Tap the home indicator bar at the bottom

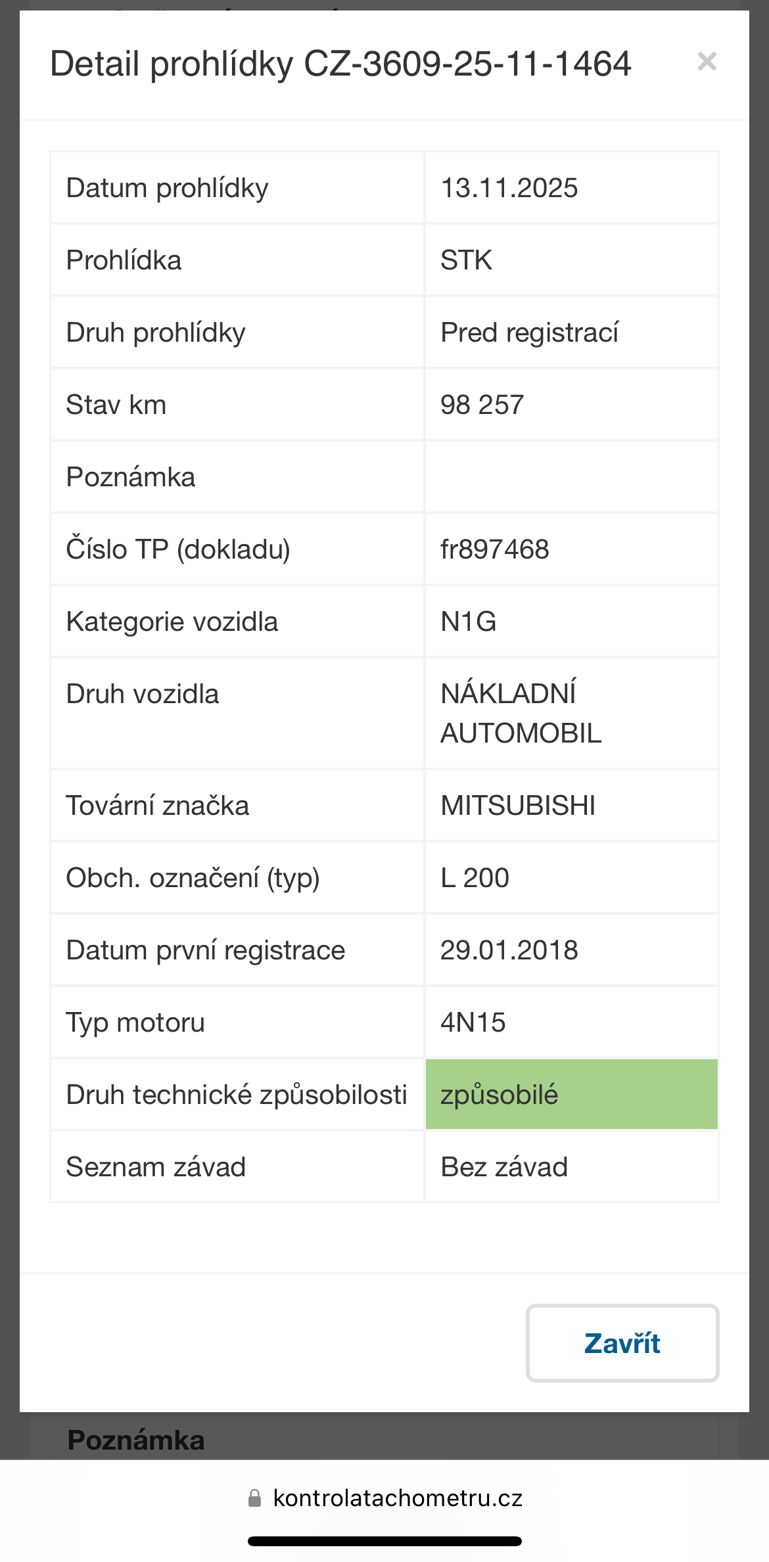click(384, 1541)
